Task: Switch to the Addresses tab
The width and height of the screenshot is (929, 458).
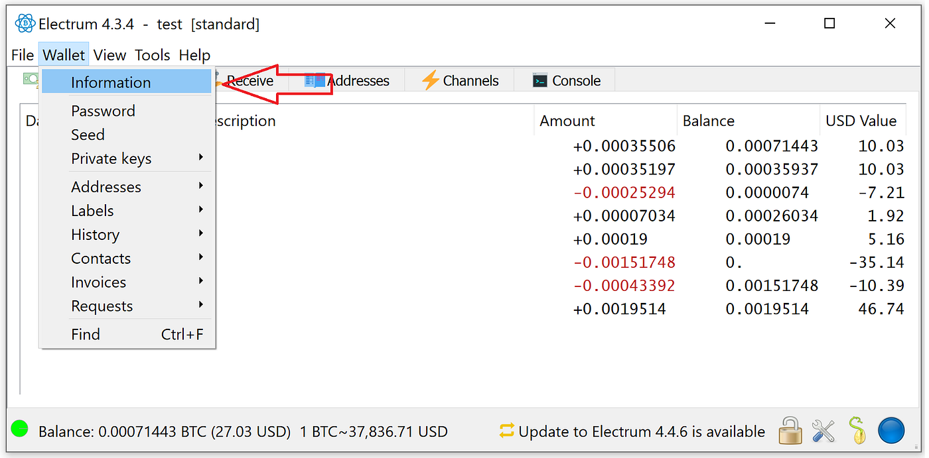Action: (x=347, y=81)
